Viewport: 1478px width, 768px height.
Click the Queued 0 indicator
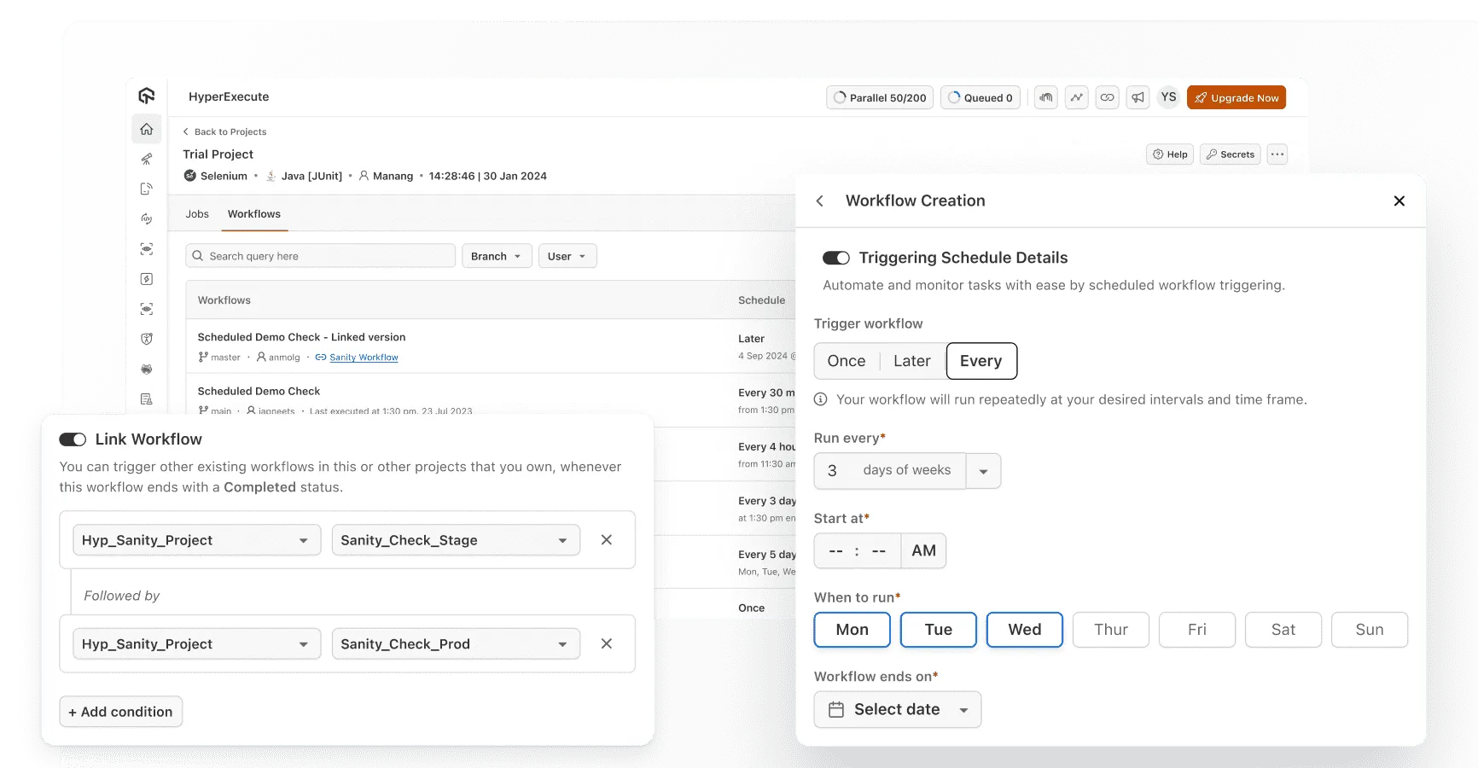tap(980, 97)
